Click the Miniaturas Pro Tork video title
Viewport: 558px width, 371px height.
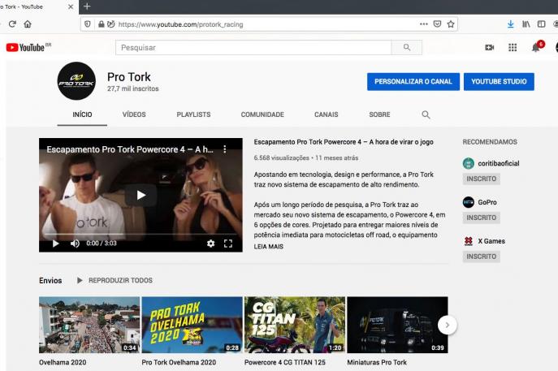tap(377, 362)
